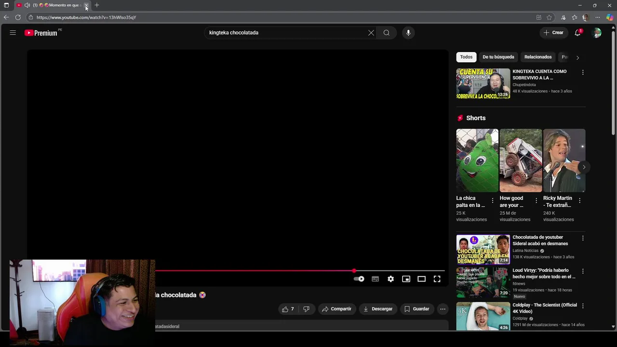Image resolution: width=617 pixels, height=347 pixels.
Task: Open the Chupetindota channel link
Action: tap(524, 85)
